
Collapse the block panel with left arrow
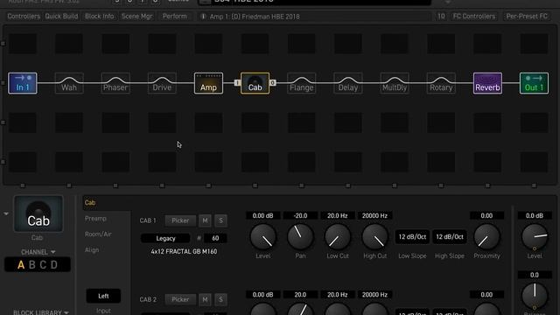[6, 213]
